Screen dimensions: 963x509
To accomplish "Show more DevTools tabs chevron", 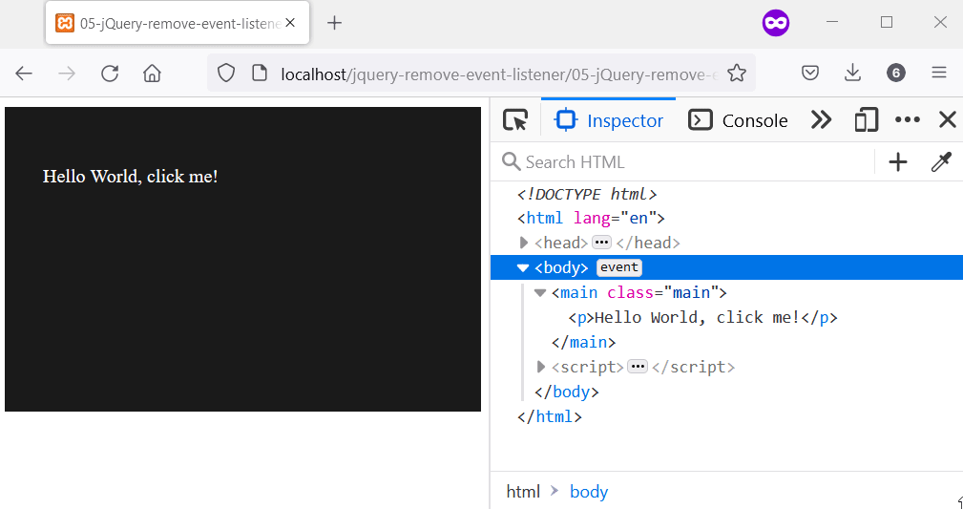I will point(821,120).
